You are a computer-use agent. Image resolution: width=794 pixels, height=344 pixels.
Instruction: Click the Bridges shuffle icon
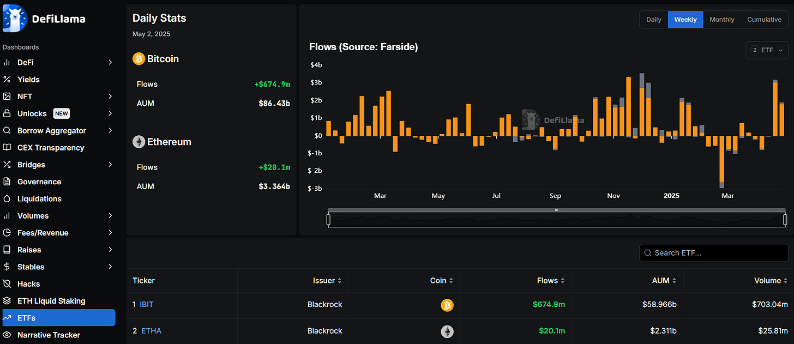point(7,165)
